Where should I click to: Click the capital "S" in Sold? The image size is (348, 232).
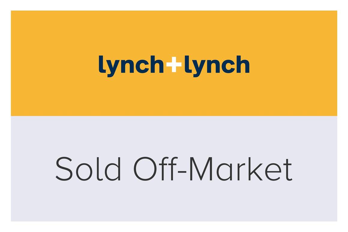pos(63,169)
